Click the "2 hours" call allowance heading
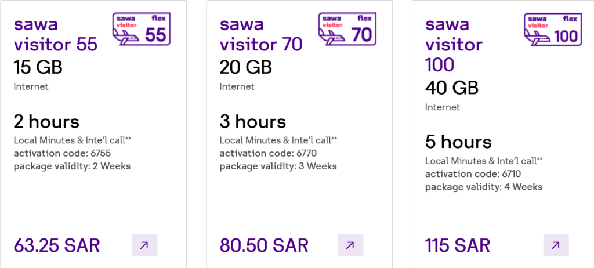Image resolution: width=594 pixels, height=268 pixels. tap(46, 122)
